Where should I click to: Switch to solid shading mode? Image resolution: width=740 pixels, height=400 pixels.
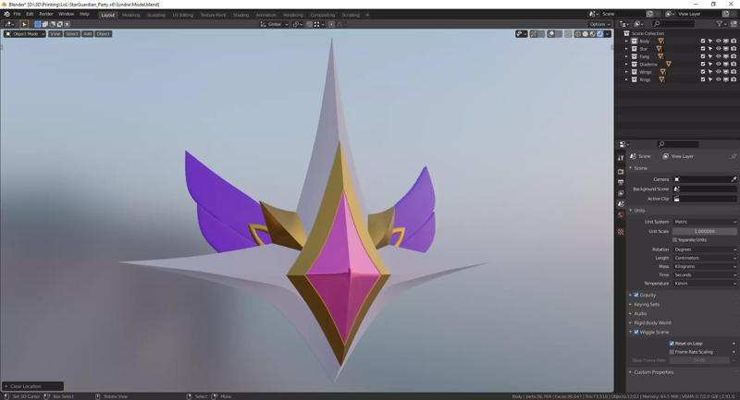point(586,34)
